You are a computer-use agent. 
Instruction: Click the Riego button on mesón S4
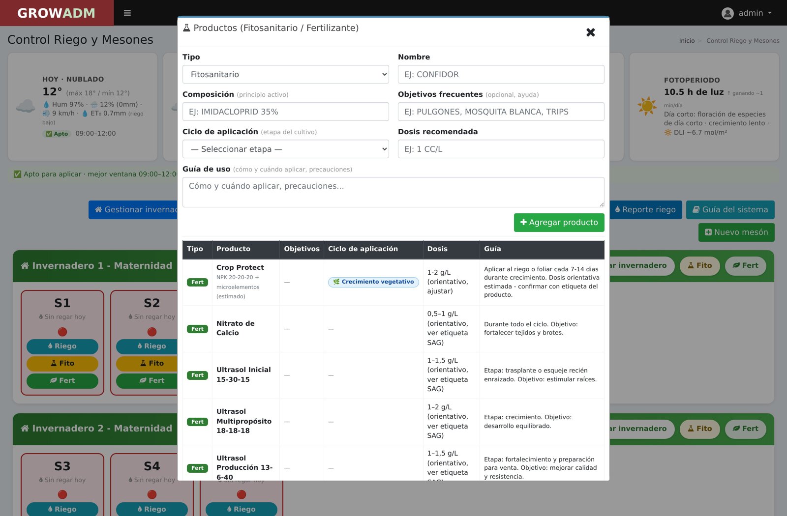[152, 509]
